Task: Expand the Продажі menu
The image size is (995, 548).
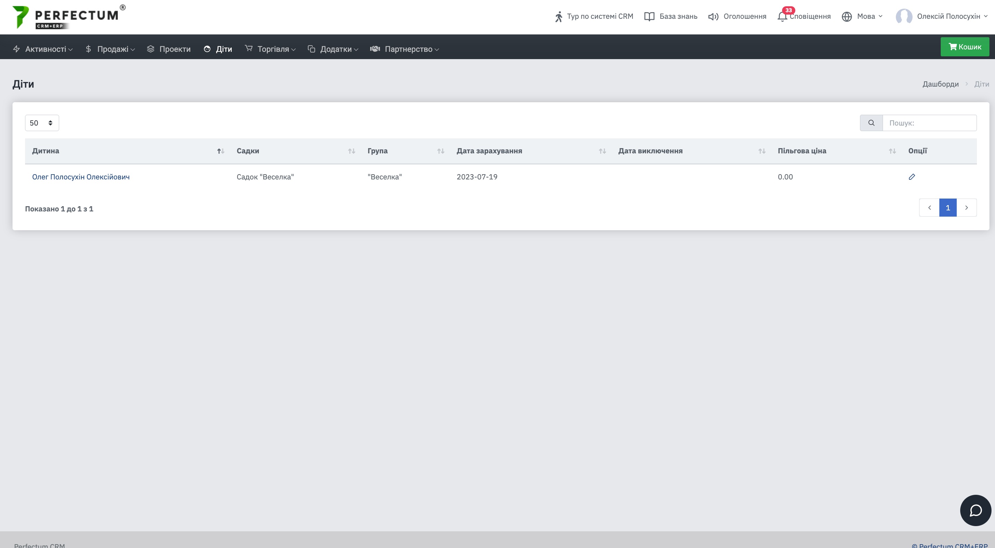Action: pos(116,49)
